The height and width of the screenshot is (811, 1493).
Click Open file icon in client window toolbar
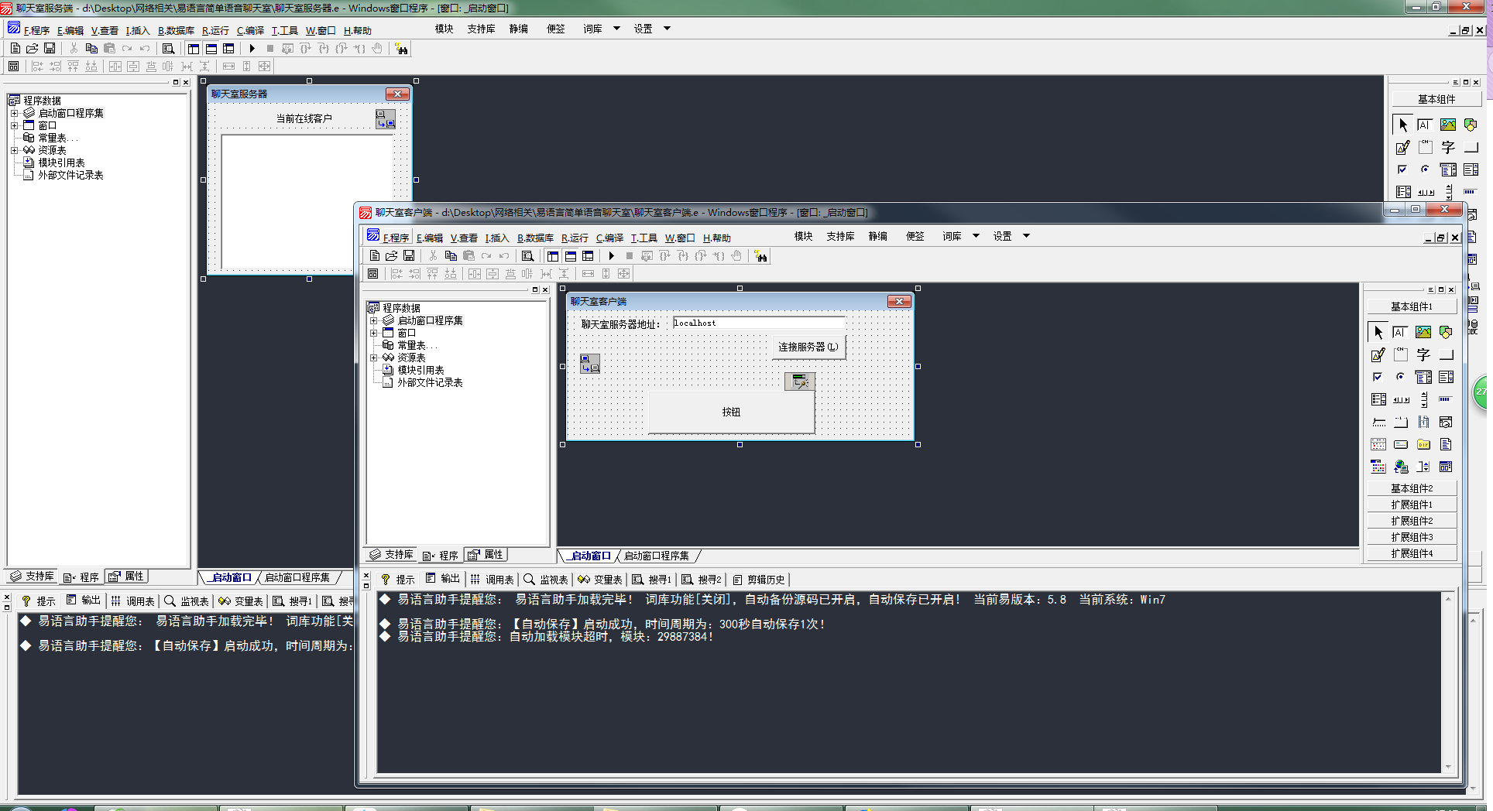point(392,255)
